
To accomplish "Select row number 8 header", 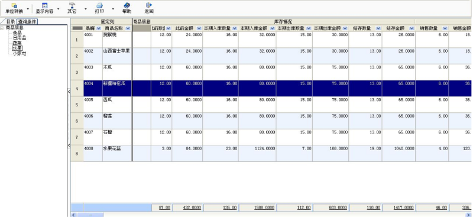I will pyautogui.click(x=77, y=154).
